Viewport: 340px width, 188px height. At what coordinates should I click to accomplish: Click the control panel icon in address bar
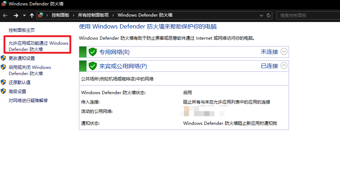pos(41,15)
